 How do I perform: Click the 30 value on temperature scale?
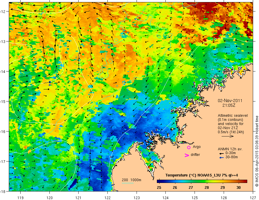point(238,187)
